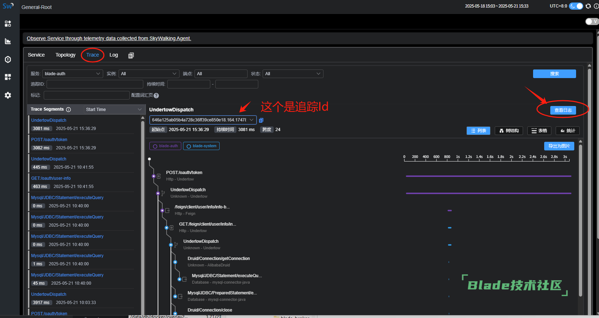The image size is (599, 318).
Task: Click the maximum 持续时间 input field
Action: tap(237, 84)
